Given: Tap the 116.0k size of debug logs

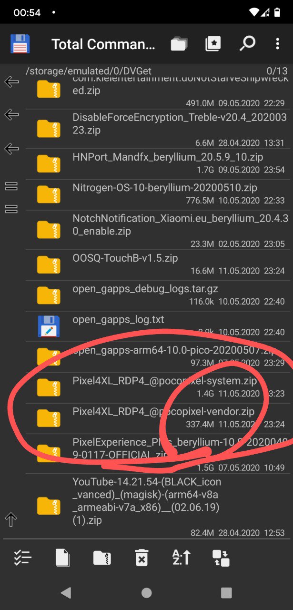Looking at the screenshot, I should pos(202,302).
